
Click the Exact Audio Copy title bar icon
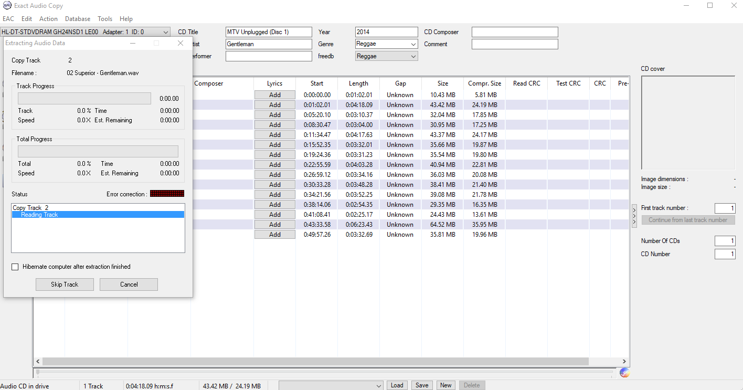[7, 6]
